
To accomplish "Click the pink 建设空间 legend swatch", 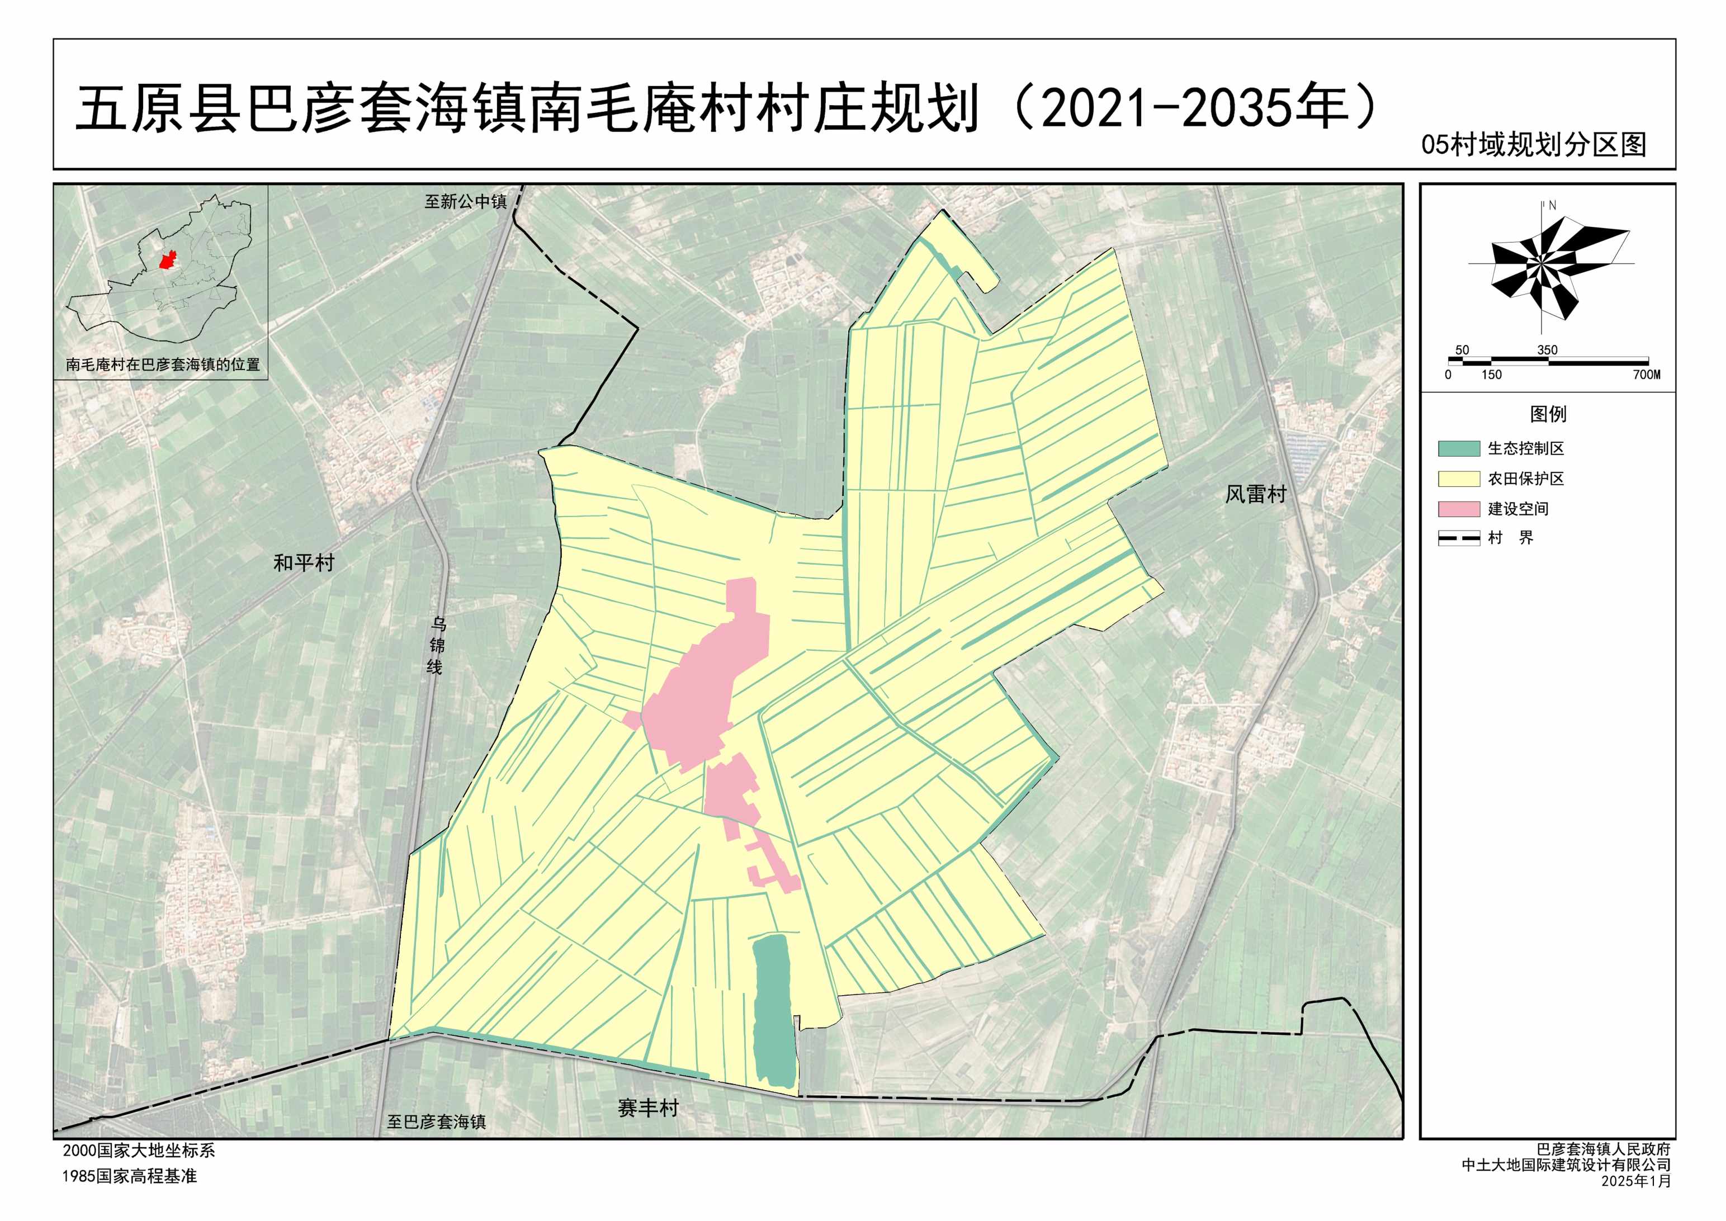I will (x=1458, y=509).
